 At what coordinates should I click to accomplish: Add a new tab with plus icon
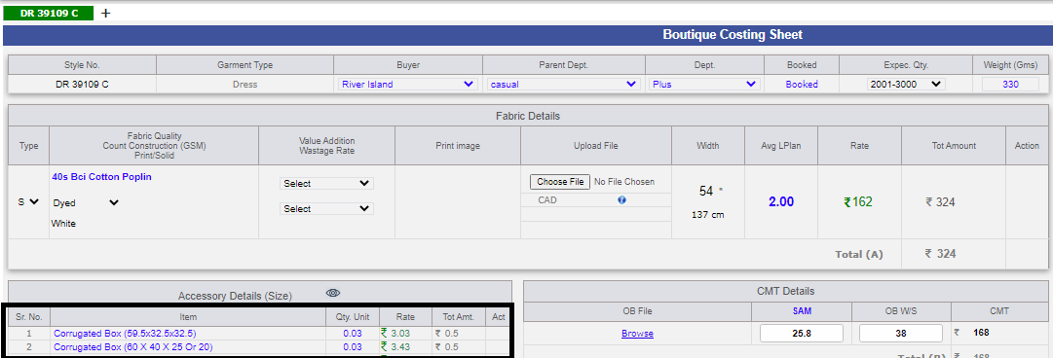pyautogui.click(x=105, y=14)
